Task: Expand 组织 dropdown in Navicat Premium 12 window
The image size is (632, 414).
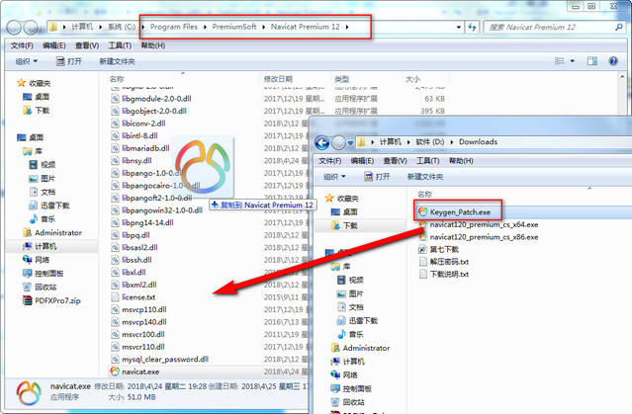Action: tap(26, 61)
